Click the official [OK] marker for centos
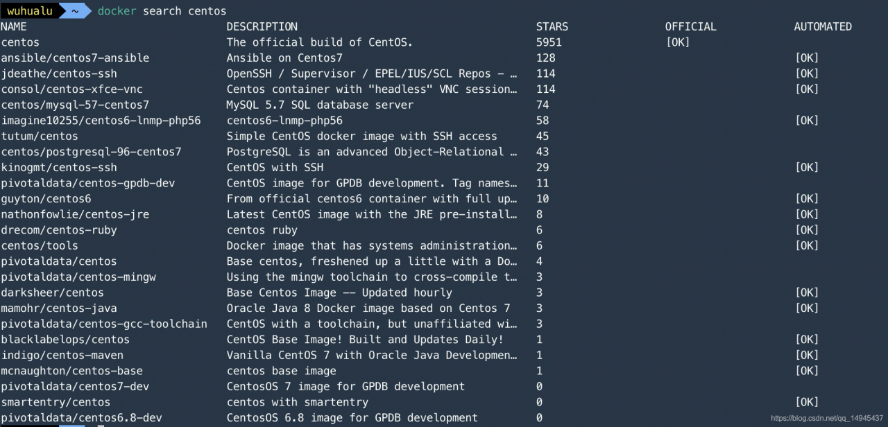 (x=678, y=42)
